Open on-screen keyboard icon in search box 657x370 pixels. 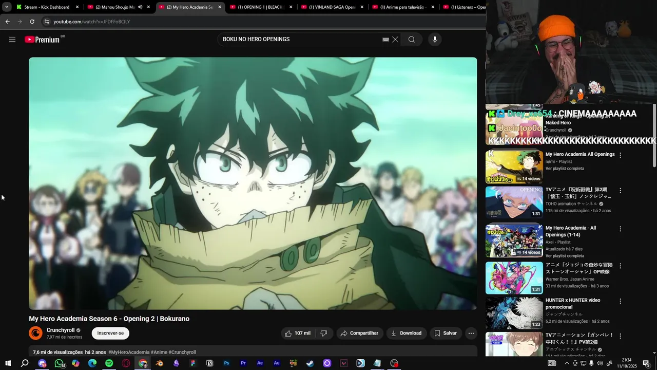click(x=385, y=40)
